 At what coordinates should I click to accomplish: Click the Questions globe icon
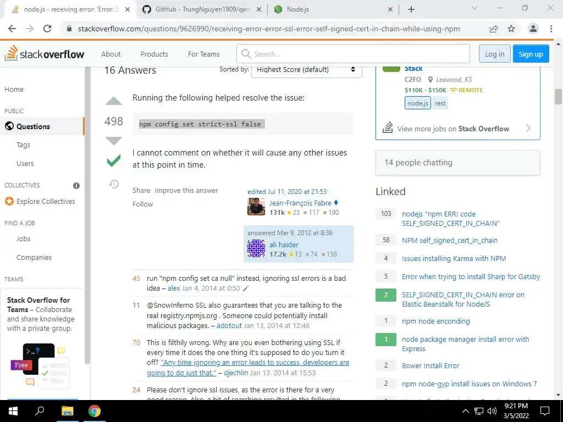point(9,126)
